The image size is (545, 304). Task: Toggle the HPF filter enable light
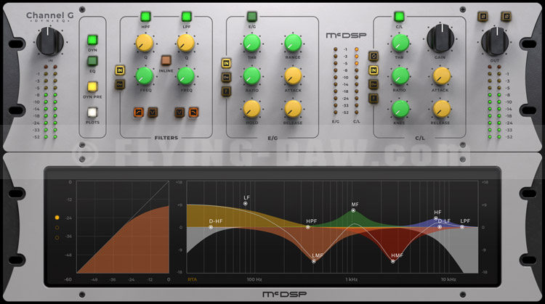[145, 16]
